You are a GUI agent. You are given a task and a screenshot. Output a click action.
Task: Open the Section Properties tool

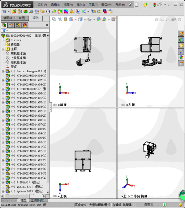(42, 11)
